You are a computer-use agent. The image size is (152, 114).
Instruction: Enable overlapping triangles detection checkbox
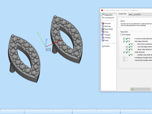pos(124,58)
